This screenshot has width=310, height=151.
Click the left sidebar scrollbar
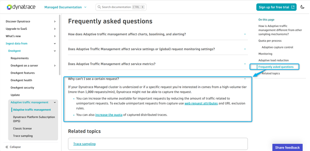(60, 45)
